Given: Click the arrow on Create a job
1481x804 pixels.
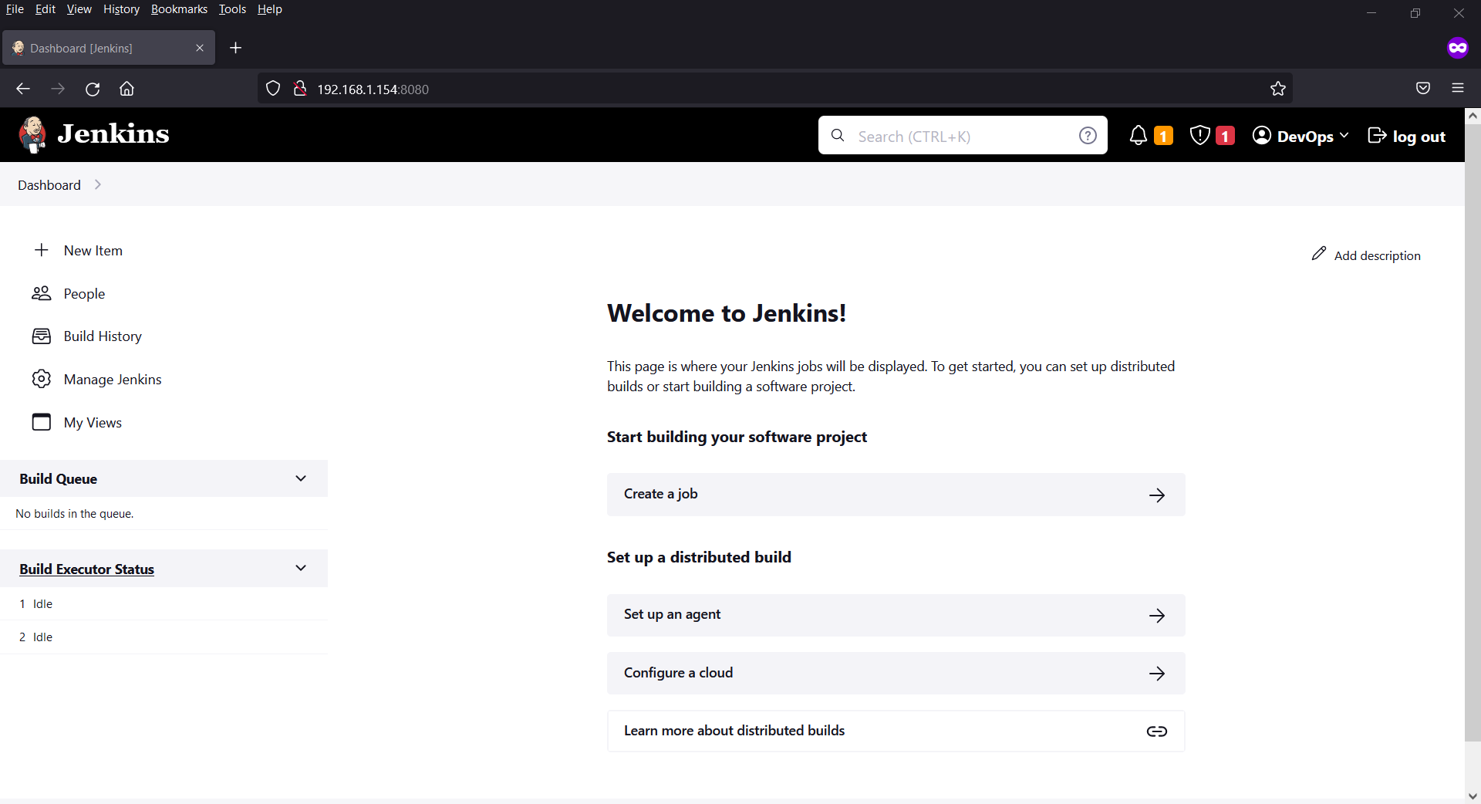Looking at the screenshot, I should coord(1157,495).
